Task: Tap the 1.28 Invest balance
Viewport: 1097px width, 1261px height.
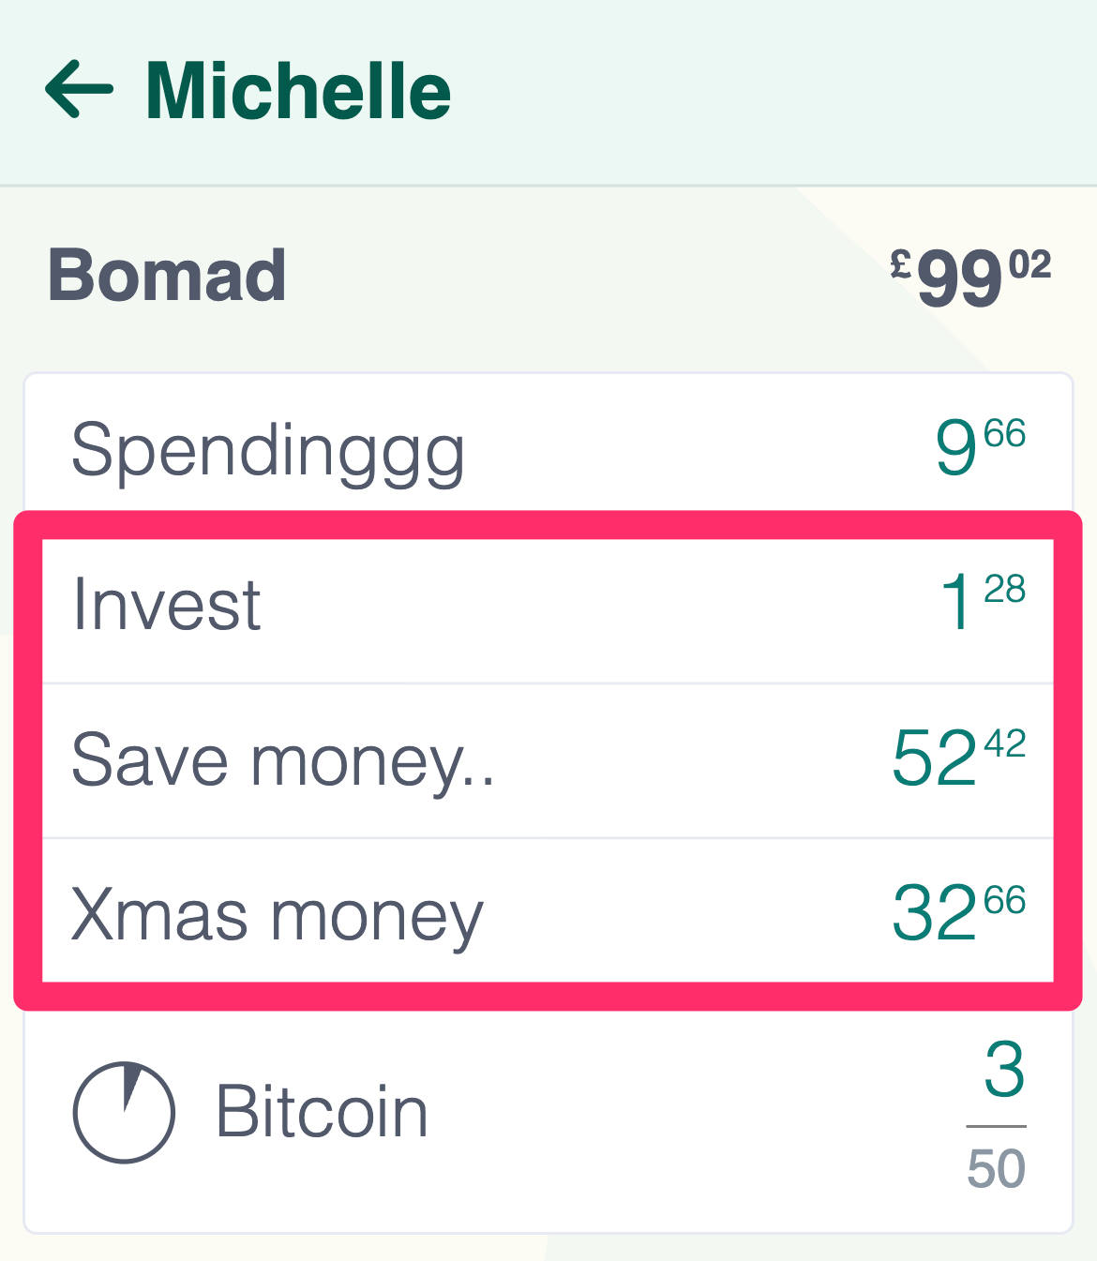Action: click(x=983, y=602)
